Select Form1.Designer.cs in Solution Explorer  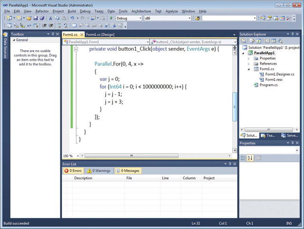click(x=280, y=74)
